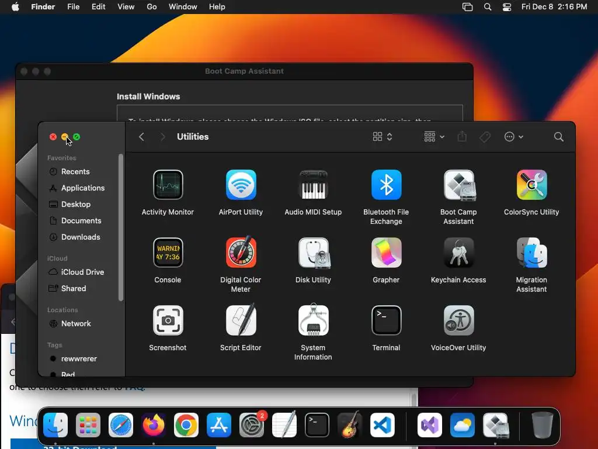
Task: Click the Keychain Access icon
Action: 459,253
